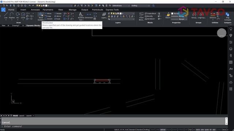
Task: Open the cloud panel in sidebar
Action: [231, 82]
